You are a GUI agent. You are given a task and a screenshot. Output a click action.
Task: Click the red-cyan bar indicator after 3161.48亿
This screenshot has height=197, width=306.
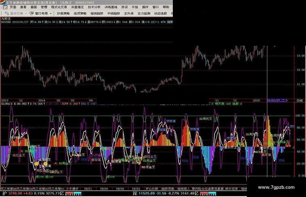coord(208,193)
